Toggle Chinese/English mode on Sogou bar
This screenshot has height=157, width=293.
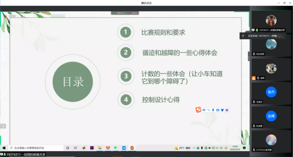click(x=204, y=110)
